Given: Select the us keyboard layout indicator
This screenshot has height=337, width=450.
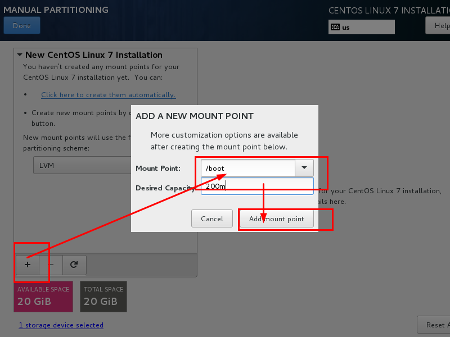Looking at the screenshot, I should 361,27.
